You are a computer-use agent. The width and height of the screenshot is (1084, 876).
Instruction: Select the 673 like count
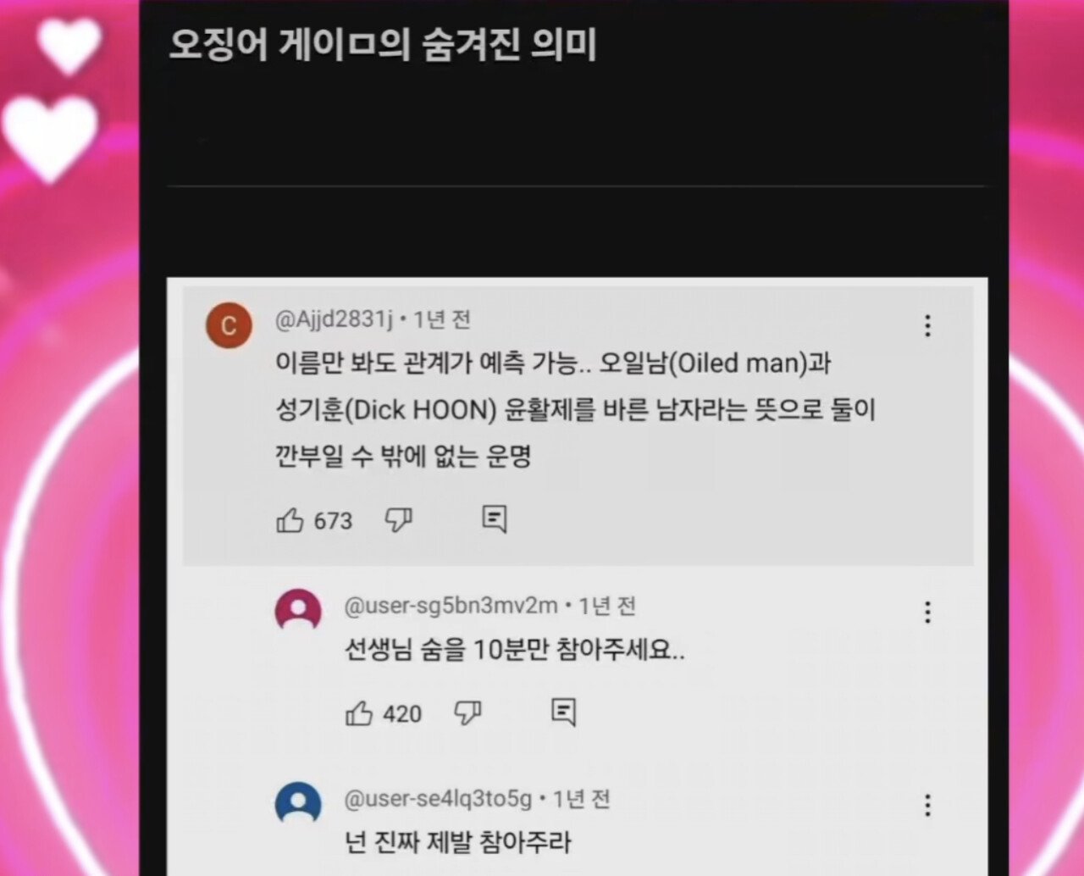333,520
